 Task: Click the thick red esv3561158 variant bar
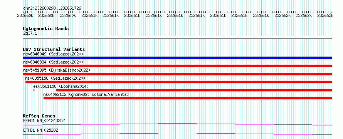(x=194, y=90)
